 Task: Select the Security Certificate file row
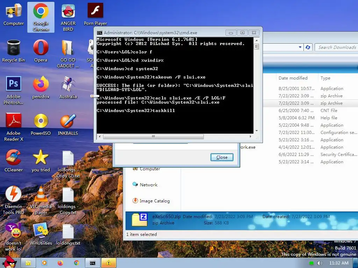310,155
